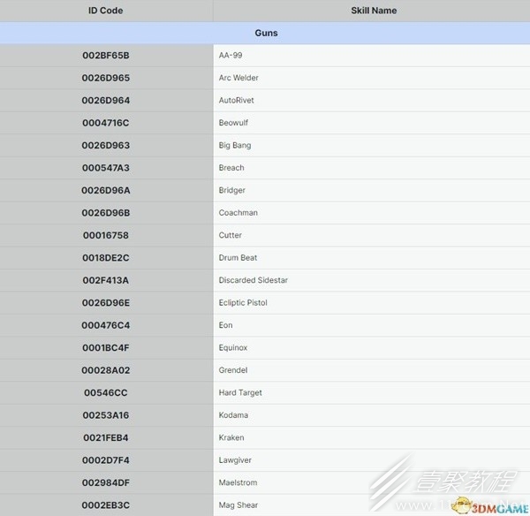Click the Mag Shear entry
Screen dimensions: 530x516
238,505
